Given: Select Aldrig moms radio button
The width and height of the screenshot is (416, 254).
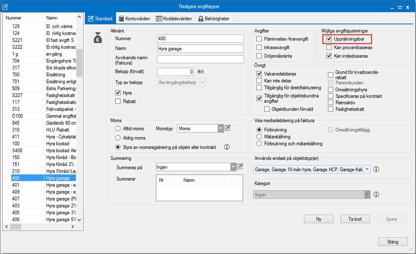Looking at the screenshot, I should click(x=118, y=138).
